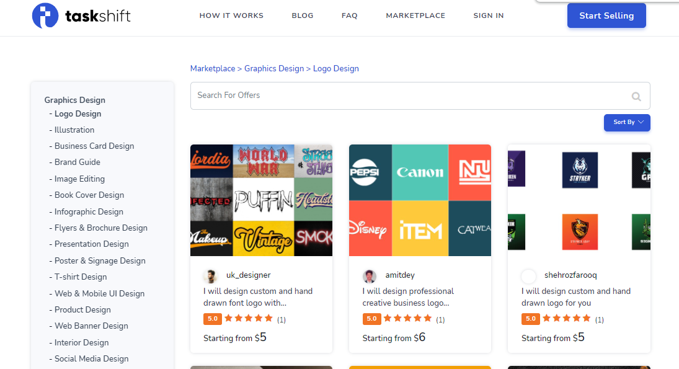Click Logo Design breadcrumb link
This screenshot has width=679, height=369.
pyautogui.click(x=335, y=68)
